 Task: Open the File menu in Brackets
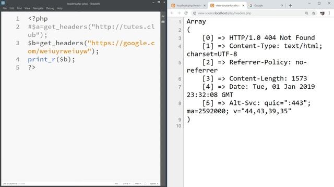5,8
